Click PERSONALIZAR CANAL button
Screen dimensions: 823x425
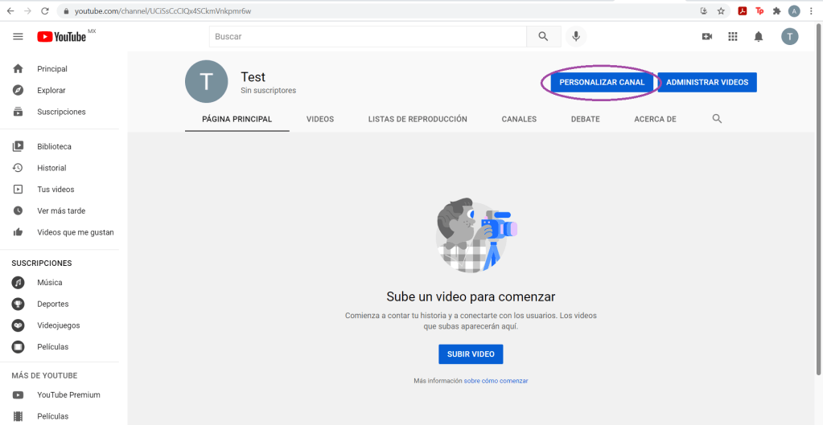[602, 82]
